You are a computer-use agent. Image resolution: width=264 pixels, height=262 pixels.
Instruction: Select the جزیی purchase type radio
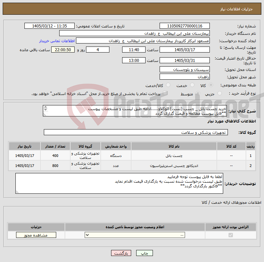(x=219, y=93)
